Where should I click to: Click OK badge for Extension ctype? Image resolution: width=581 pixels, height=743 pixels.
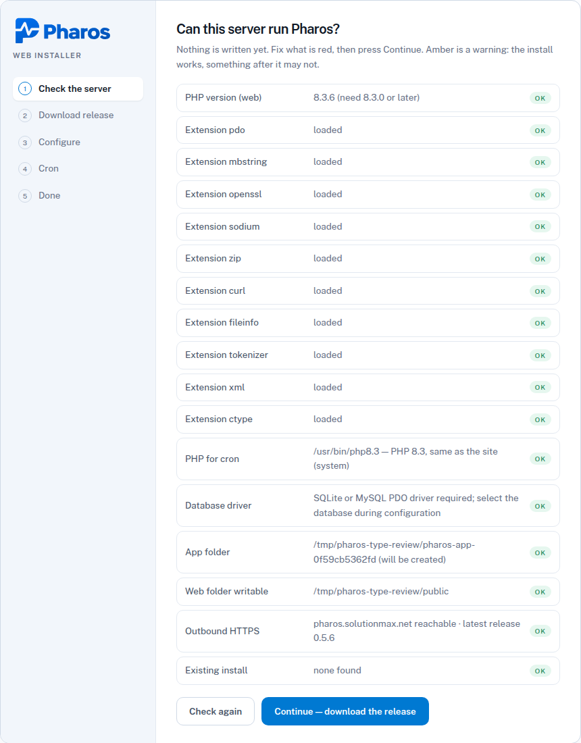pos(540,419)
